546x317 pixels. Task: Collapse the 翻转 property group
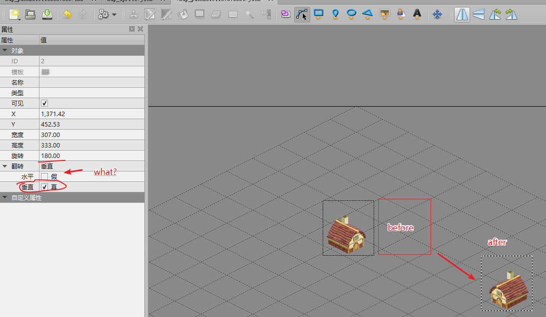click(x=5, y=166)
